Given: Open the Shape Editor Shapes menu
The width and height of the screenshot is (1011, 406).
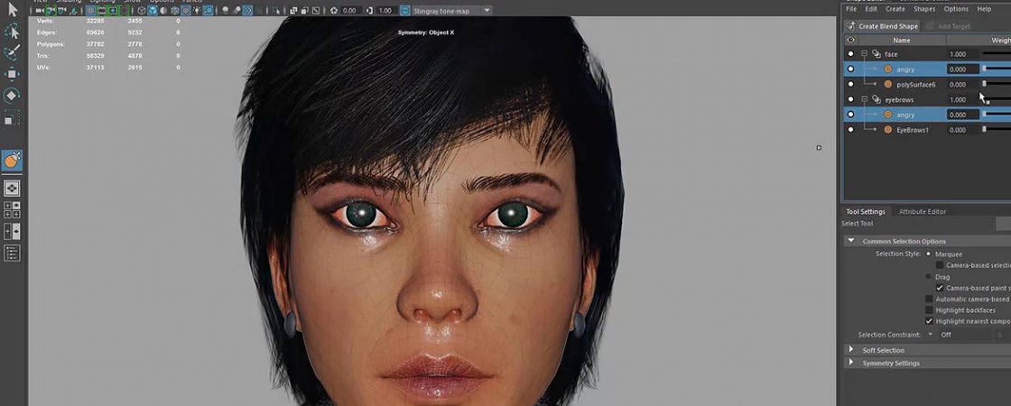Looking at the screenshot, I should (x=924, y=9).
